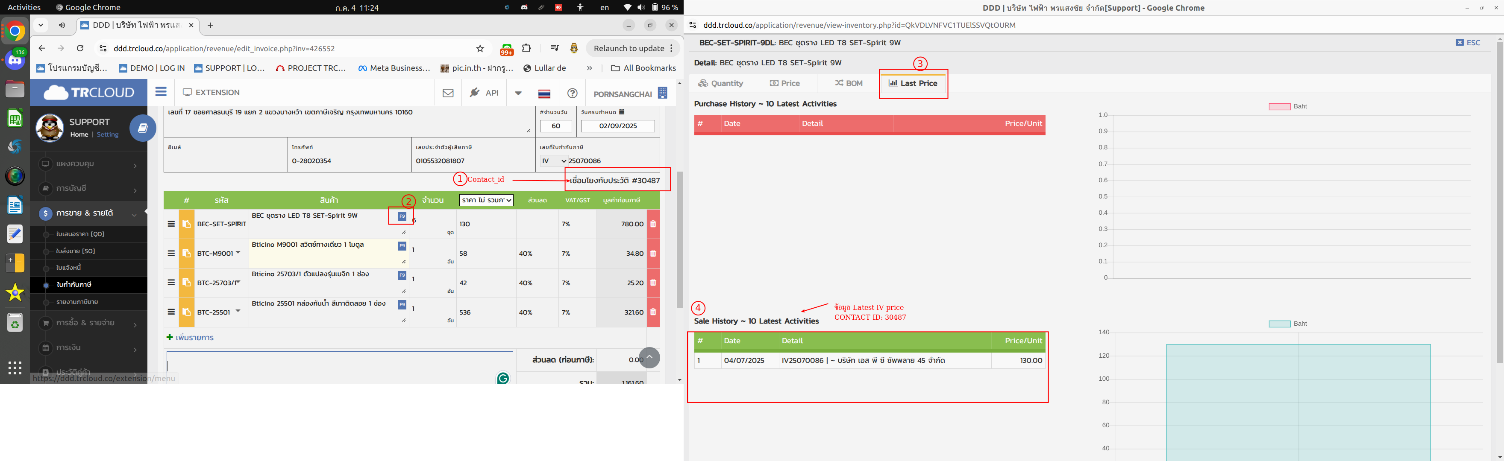Click the orange copy icon on BTC-M9001 row

186,253
